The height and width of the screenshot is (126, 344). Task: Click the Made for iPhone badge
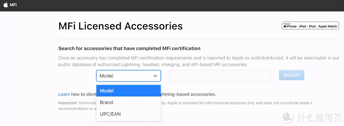290,26
